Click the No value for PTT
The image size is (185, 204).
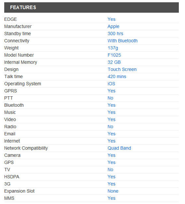[x=110, y=98]
